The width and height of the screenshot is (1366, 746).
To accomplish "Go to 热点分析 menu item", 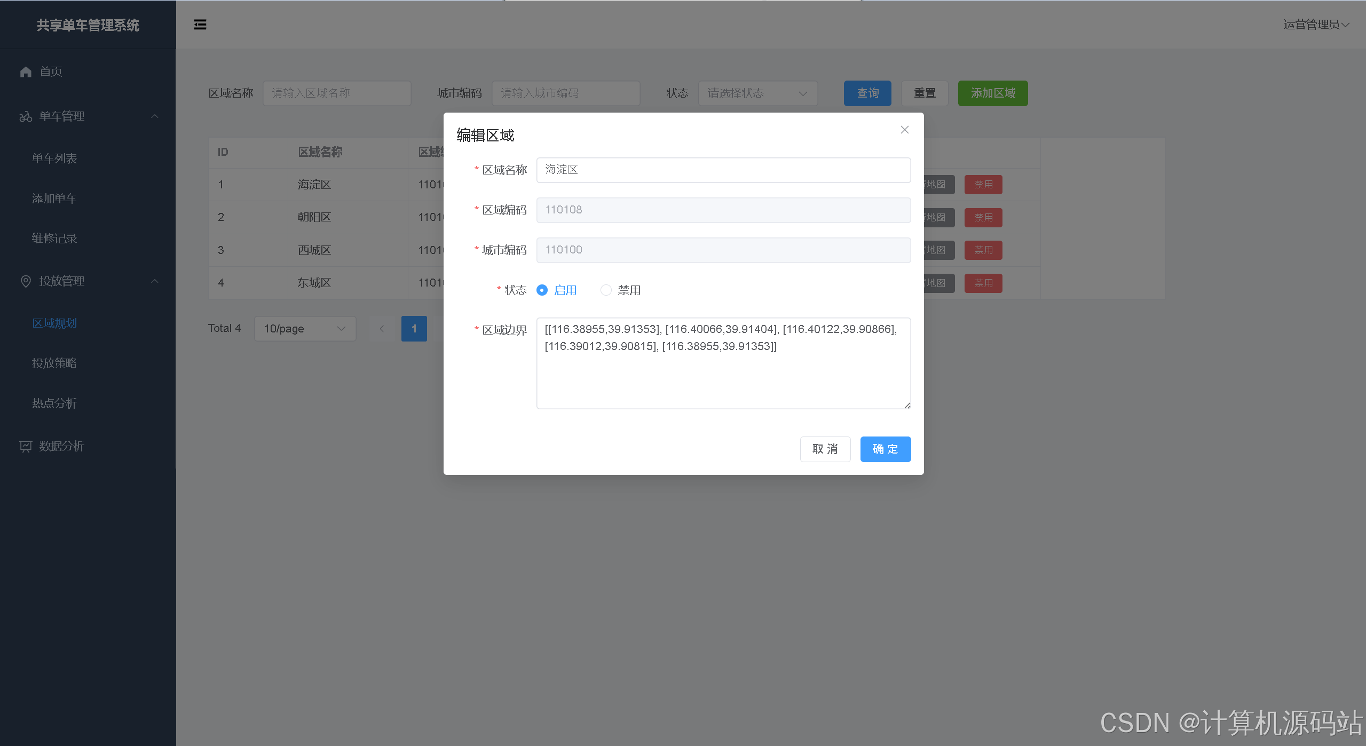I will click(x=54, y=403).
